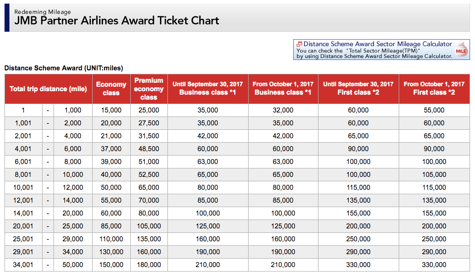Open the Distance Scheme Award Sector Mileage Calculator
475x275 pixels.
pos(377,44)
